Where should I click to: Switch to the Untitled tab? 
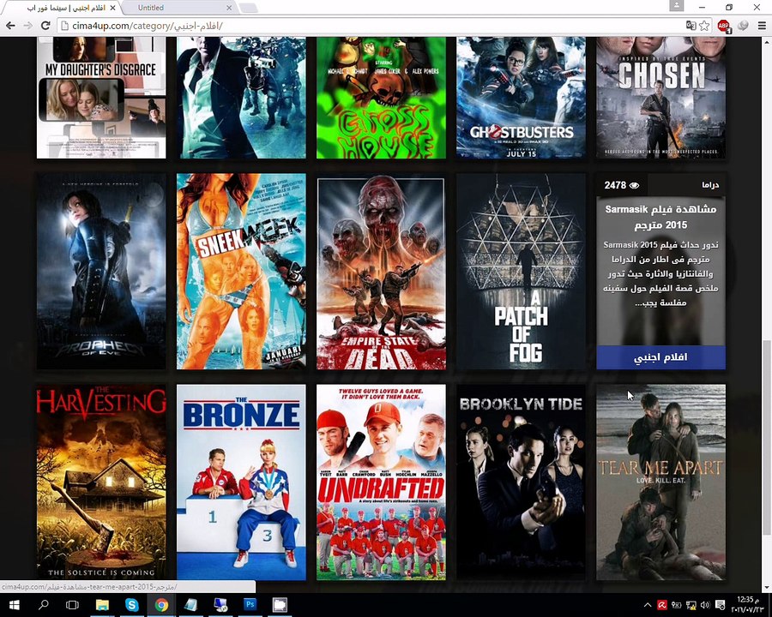(178, 8)
